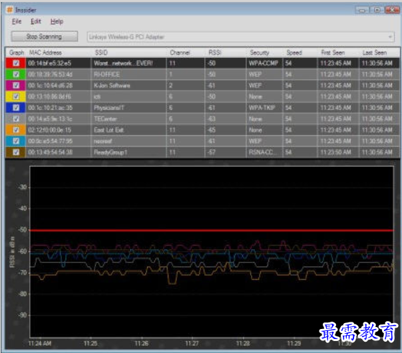
Task: Click the Inssider app icon in title bar
Action: [x=10, y=10]
